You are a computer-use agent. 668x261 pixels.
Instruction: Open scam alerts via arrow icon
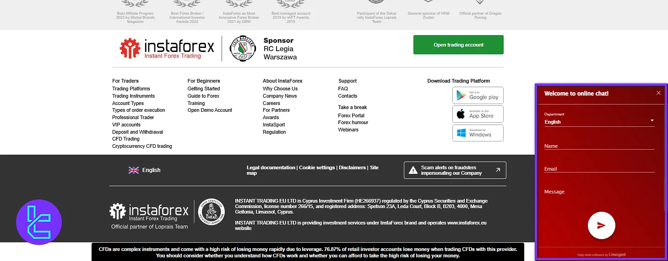tap(498, 170)
